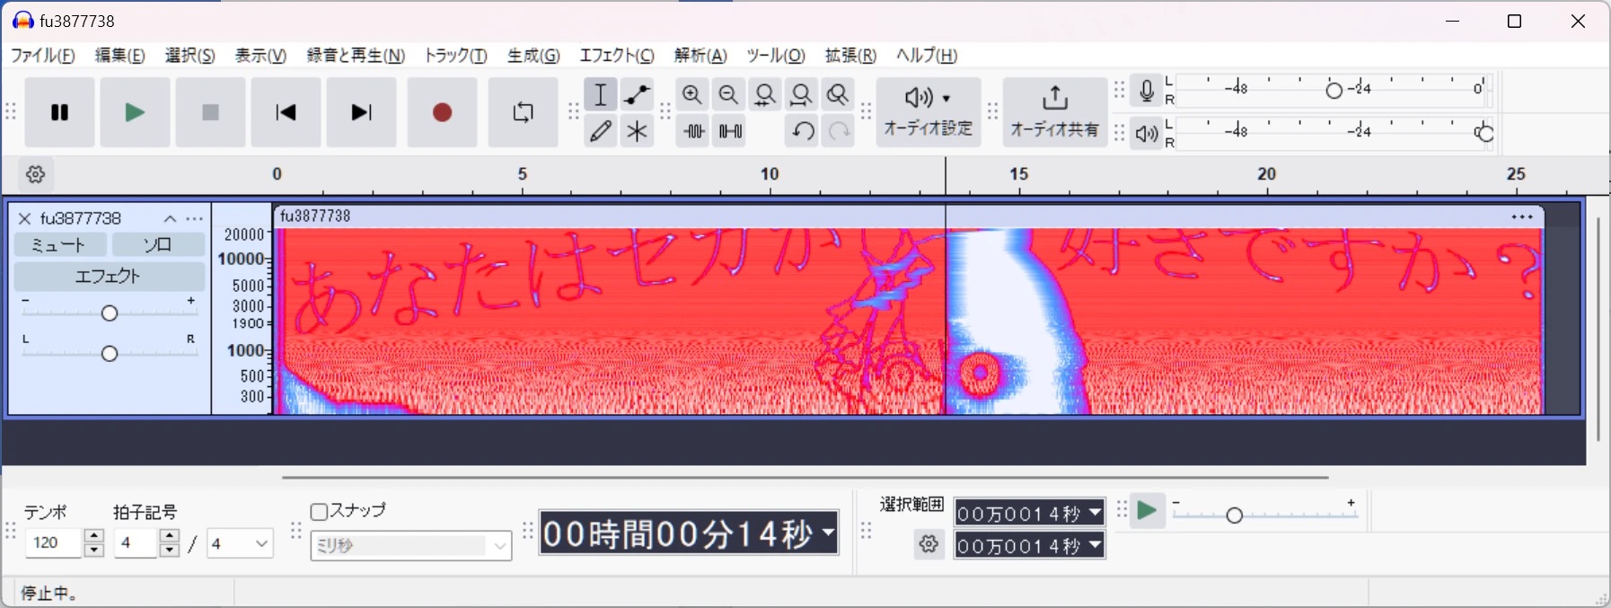Click the Trim audio outside selection icon
The image size is (1611, 608).
pos(693,131)
